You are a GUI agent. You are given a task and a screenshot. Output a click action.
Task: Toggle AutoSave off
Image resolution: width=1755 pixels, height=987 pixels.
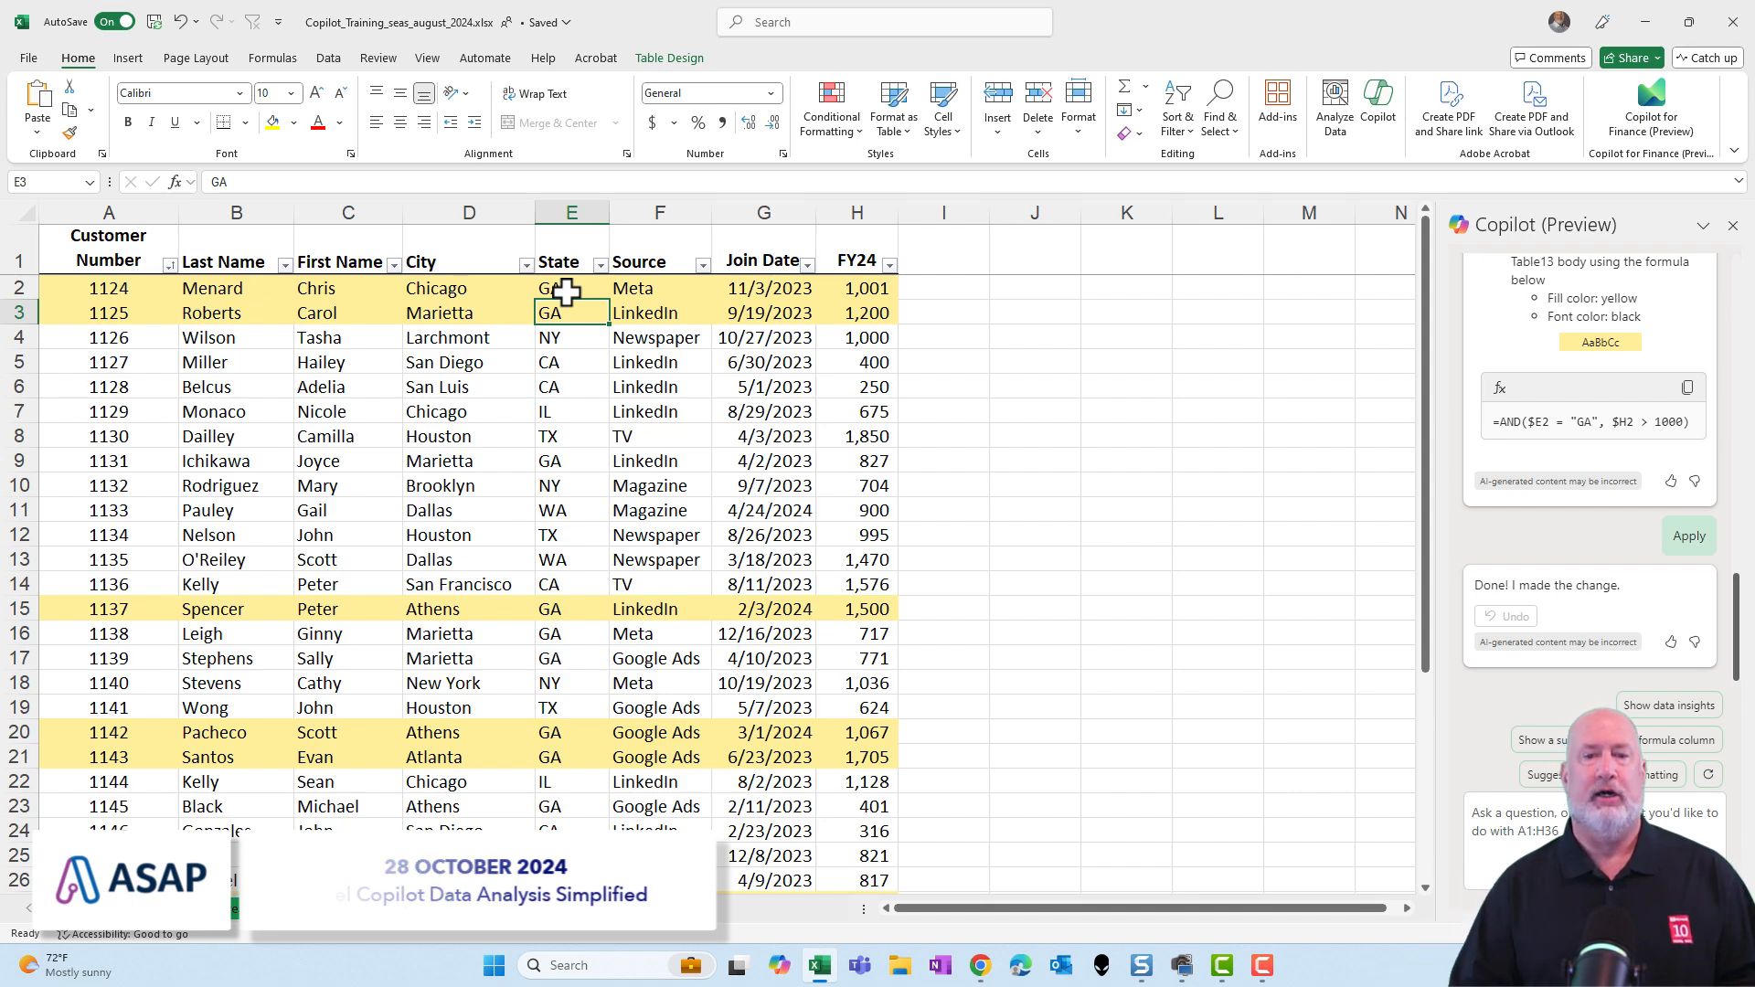(114, 21)
